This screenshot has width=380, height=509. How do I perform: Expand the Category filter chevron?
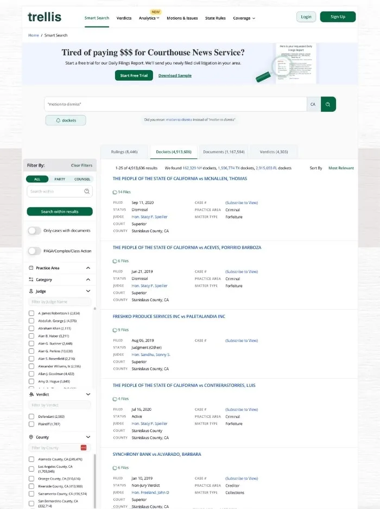click(x=88, y=279)
